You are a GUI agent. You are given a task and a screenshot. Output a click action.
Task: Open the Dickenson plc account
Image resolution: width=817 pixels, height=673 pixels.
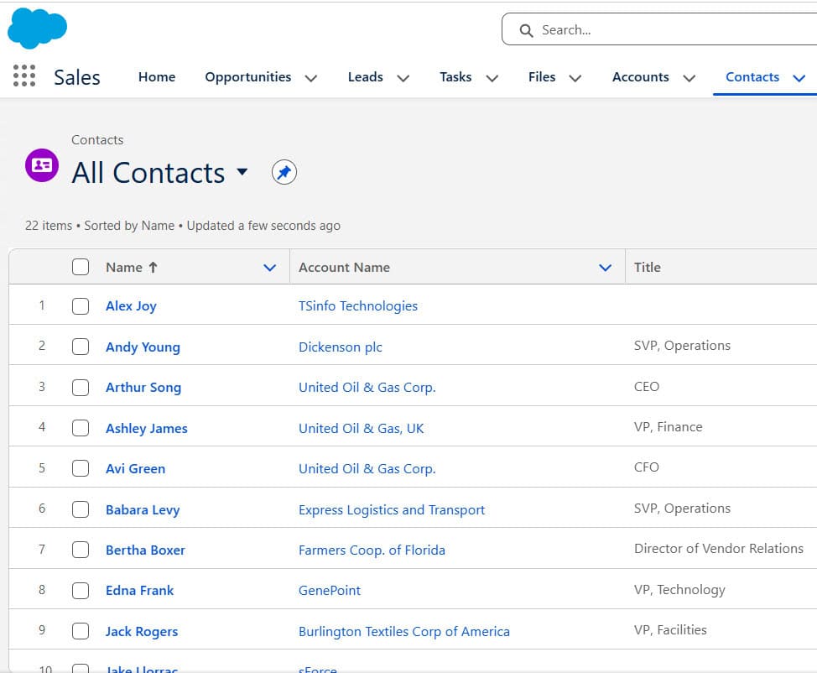(340, 347)
